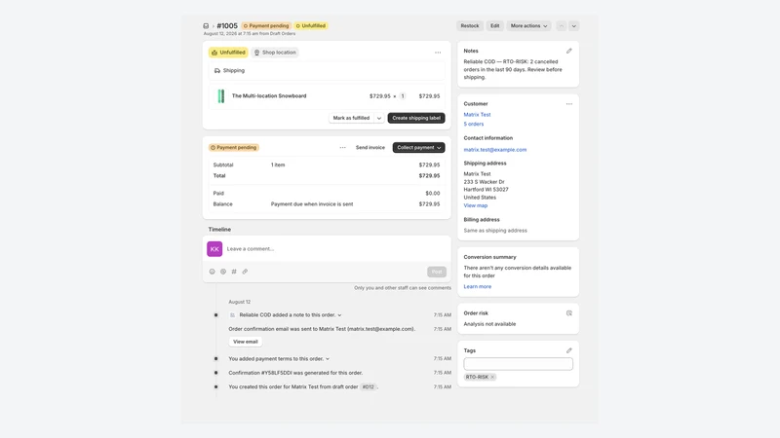
Task: Click 'Same as shipping address' text
Action: coord(495,231)
